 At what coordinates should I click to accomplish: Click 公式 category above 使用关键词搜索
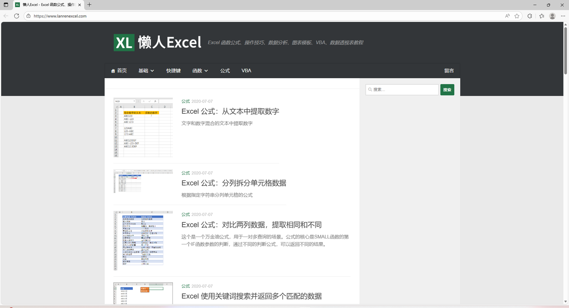pyautogui.click(x=186, y=286)
